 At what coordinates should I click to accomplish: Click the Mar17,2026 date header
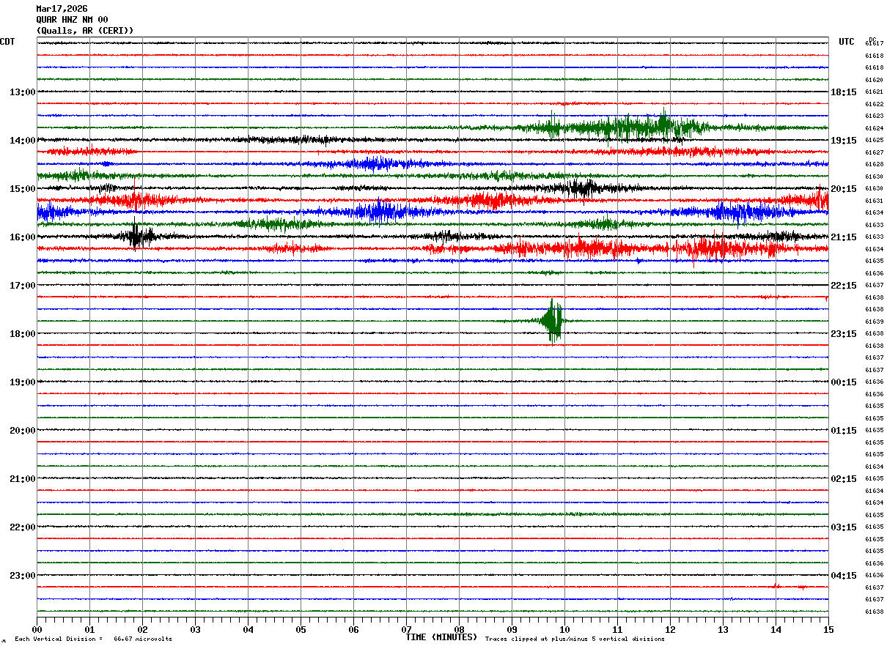point(62,9)
